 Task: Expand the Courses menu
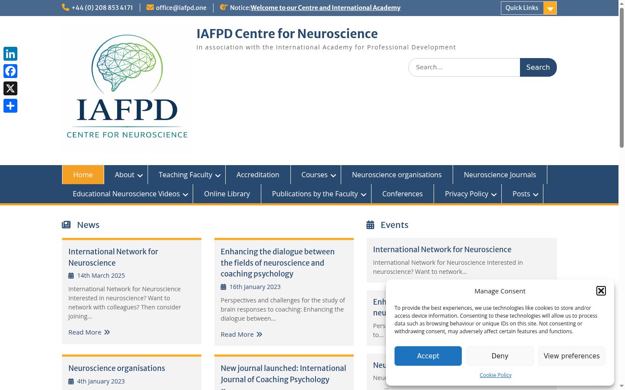coord(333,175)
